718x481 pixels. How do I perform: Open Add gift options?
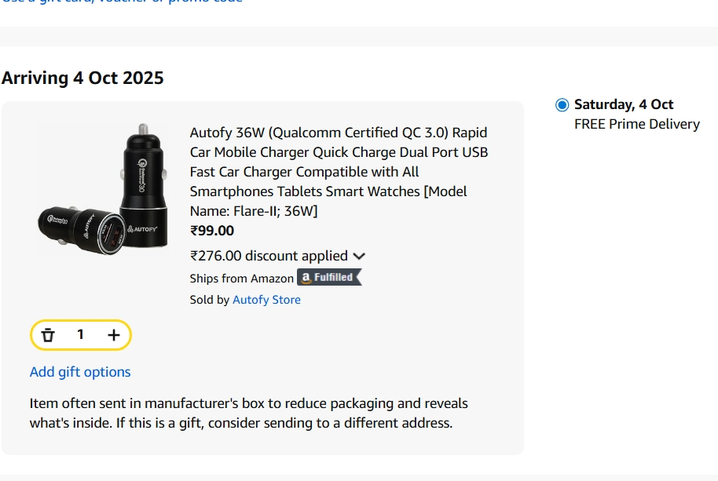pyautogui.click(x=80, y=371)
